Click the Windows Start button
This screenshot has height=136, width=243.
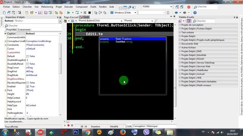(x=5, y=132)
